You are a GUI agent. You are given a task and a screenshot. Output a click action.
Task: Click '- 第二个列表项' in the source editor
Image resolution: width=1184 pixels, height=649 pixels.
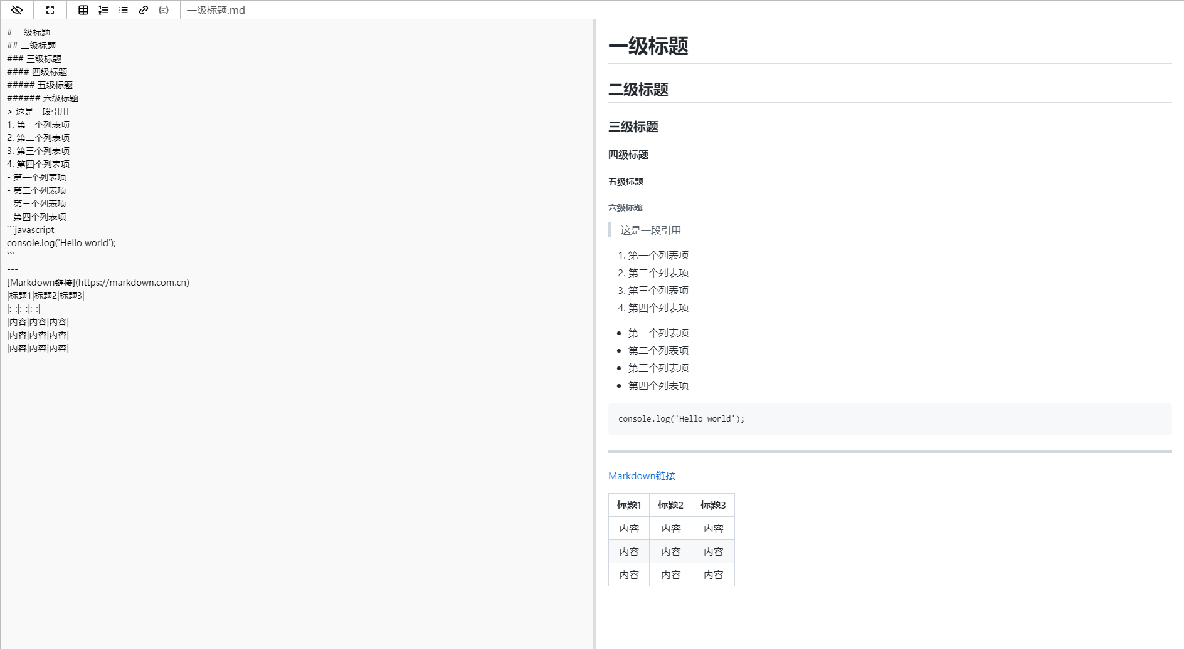[36, 190]
